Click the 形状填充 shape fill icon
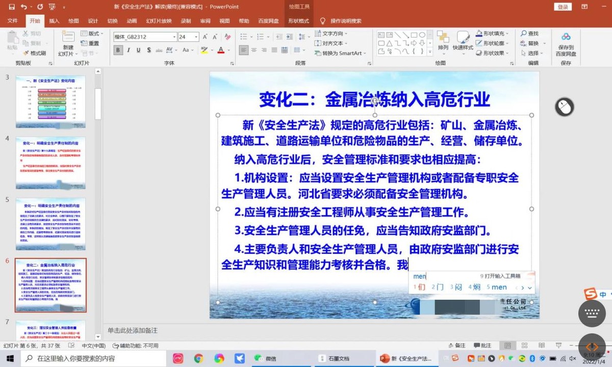The width and height of the screenshot is (612, 367). click(479, 33)
